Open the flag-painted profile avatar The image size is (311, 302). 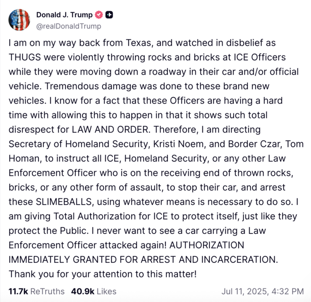click(19, 20)
